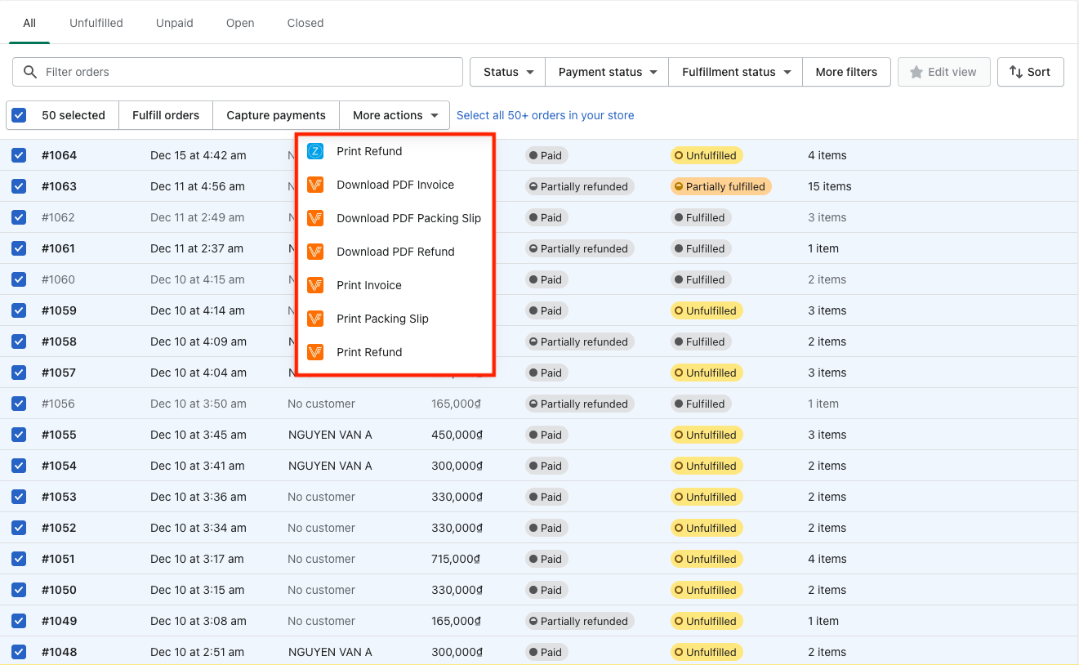Deselect order #1055 checkbox

click(19, 435)
